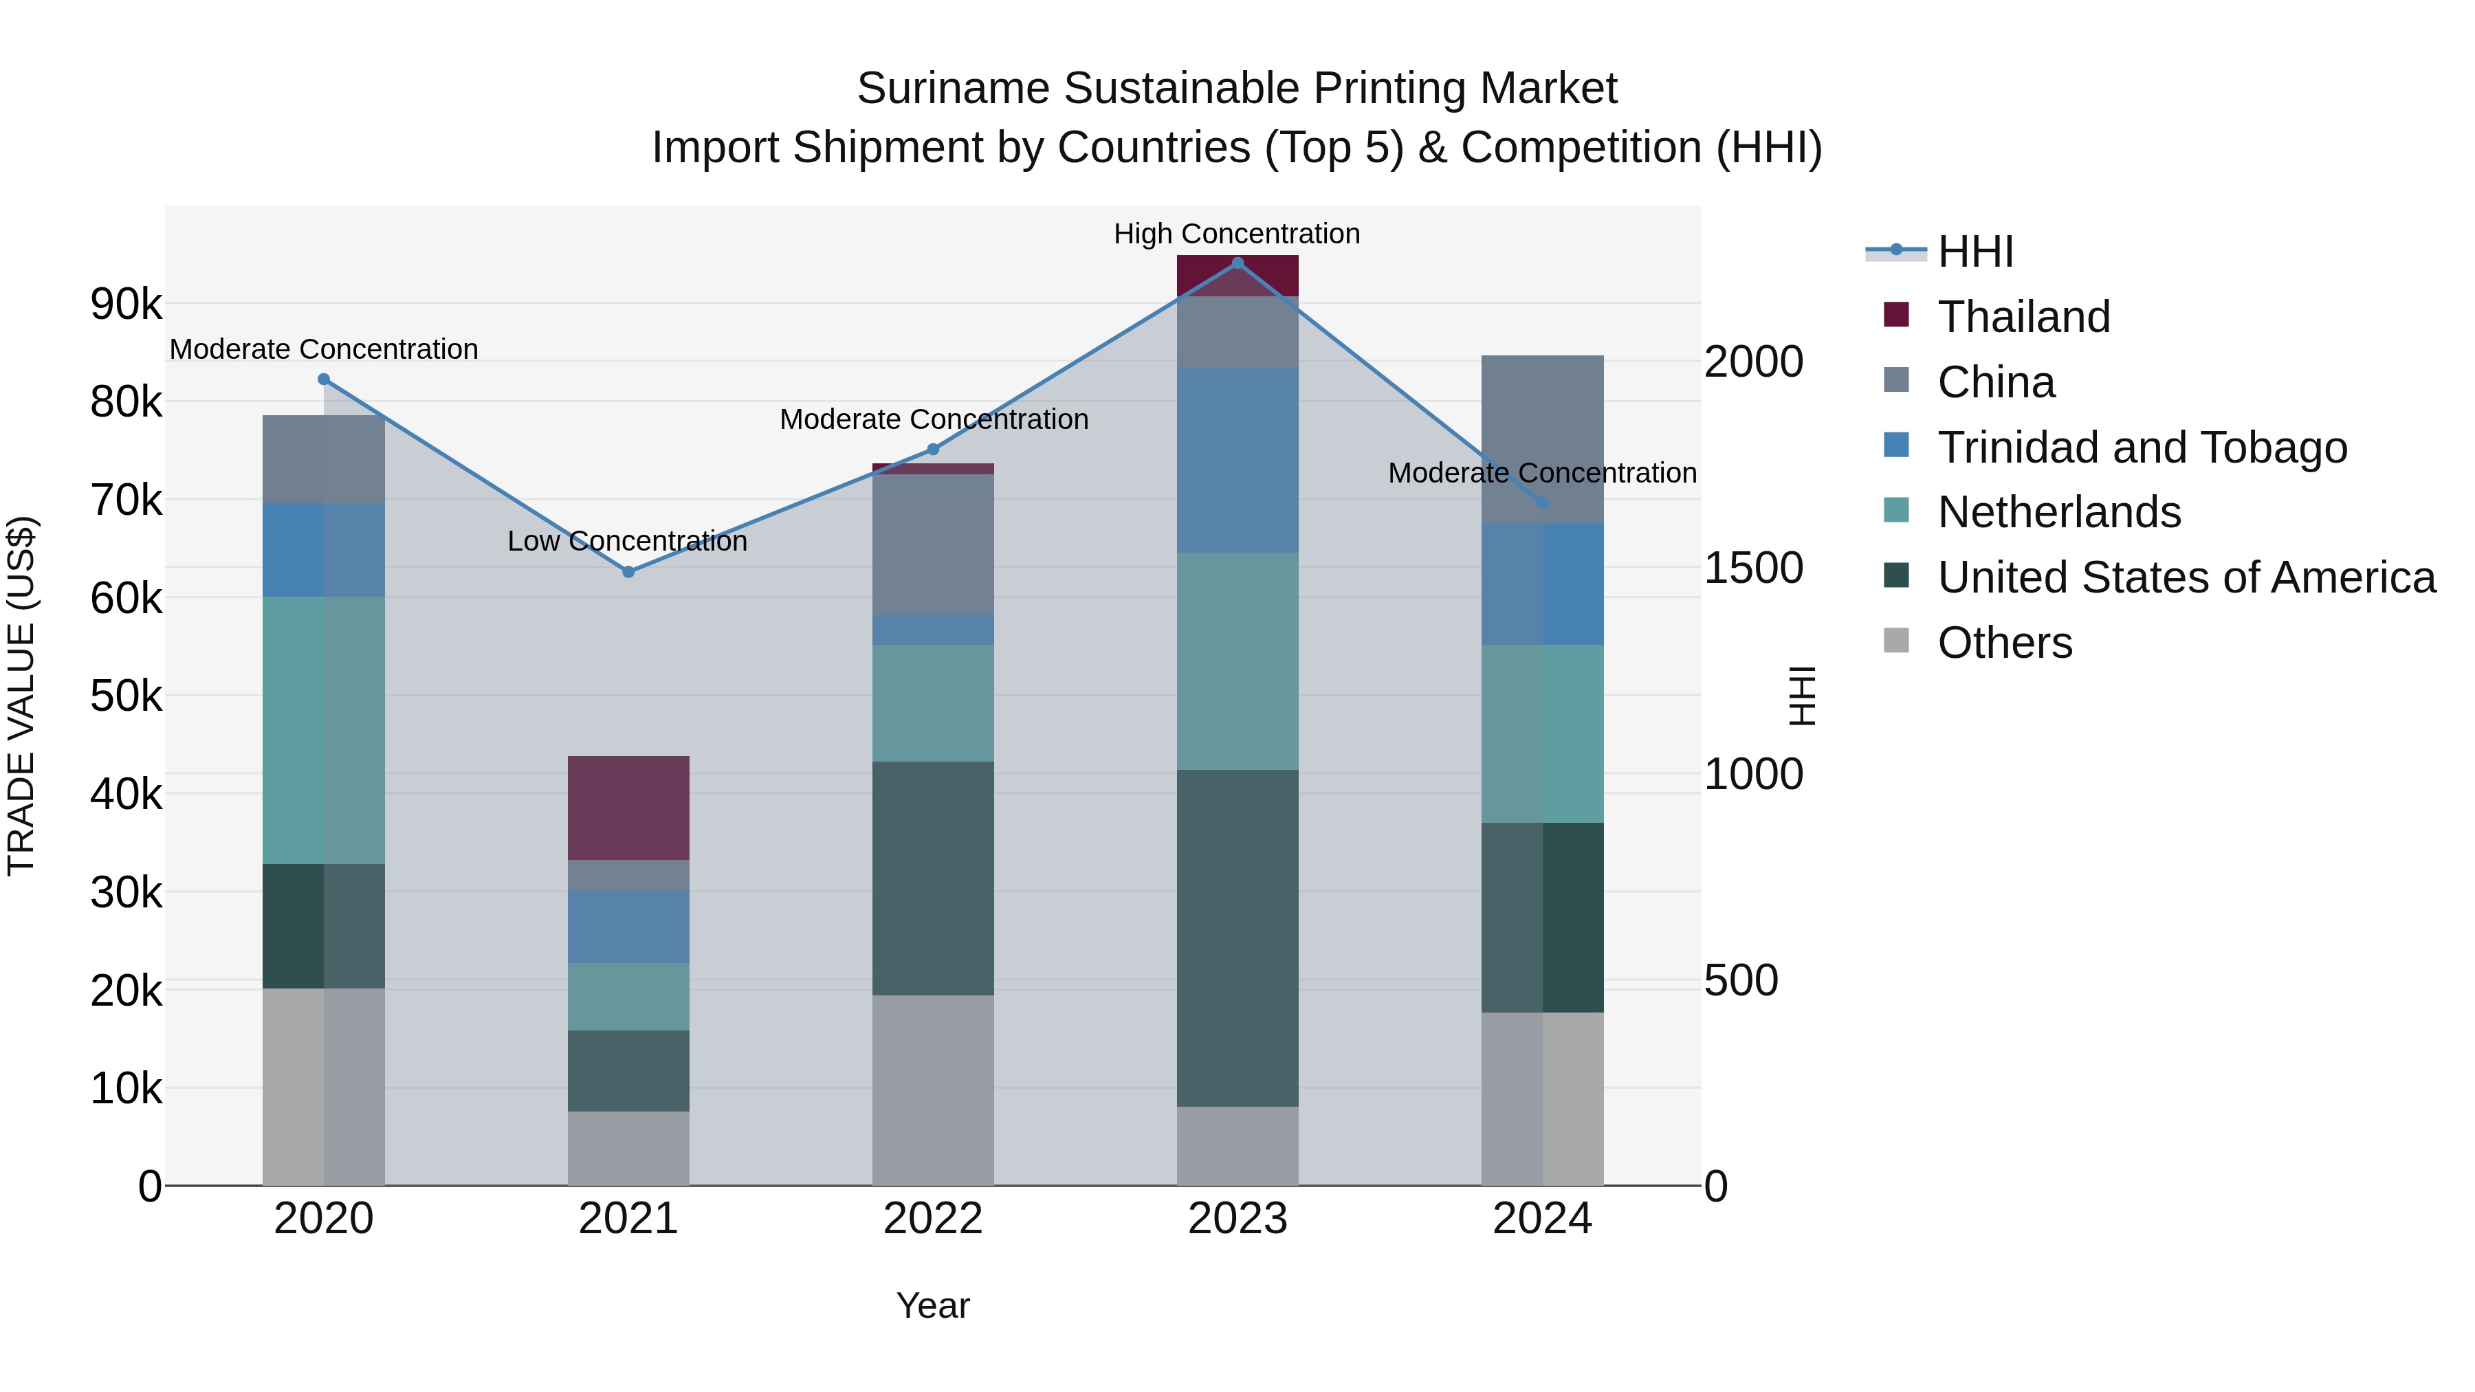Viewport: 2475px width, 1392px height.
Task: Click 'Moderate Concentration' label above 2022
Action: tap(934, 420)
